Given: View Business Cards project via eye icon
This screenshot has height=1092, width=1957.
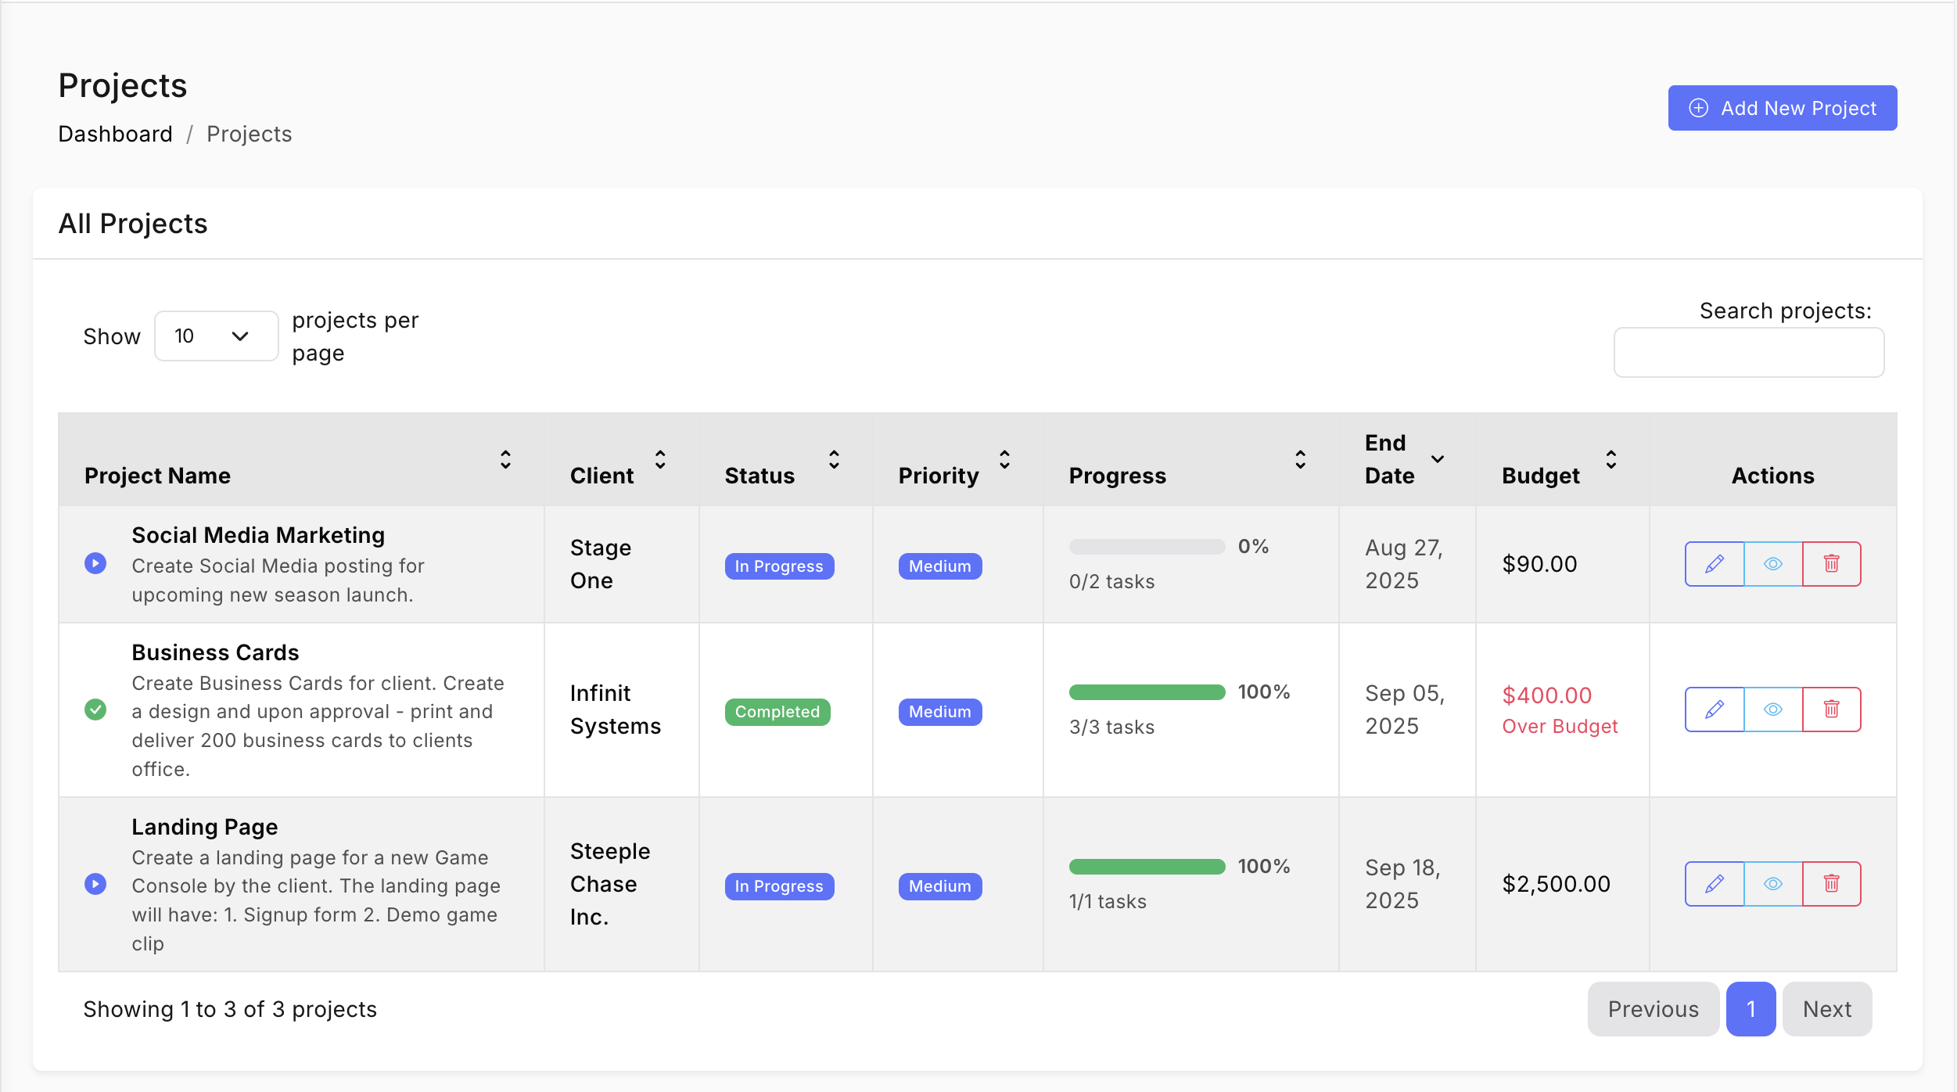Looking at the screenshot, I should coord(1772,709).
